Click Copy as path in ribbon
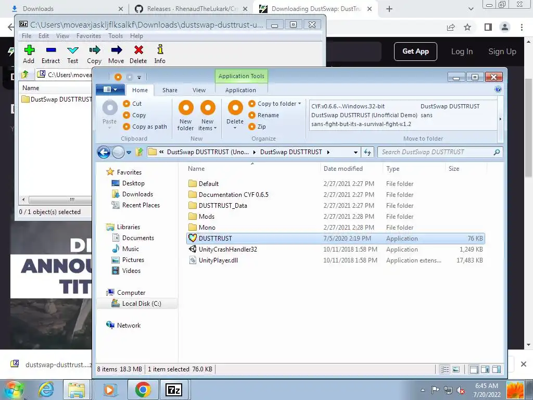 tap(145, 127)
